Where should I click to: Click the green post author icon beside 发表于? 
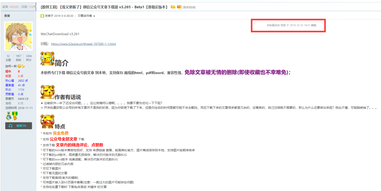click(x=42, y=16)
